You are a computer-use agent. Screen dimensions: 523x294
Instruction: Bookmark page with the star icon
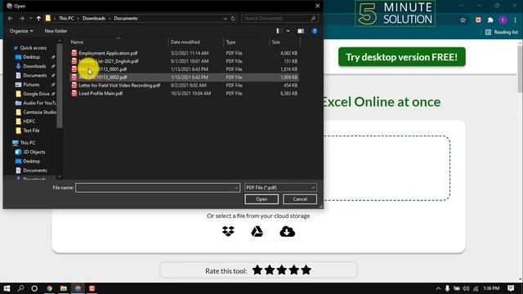pos(463,20)
